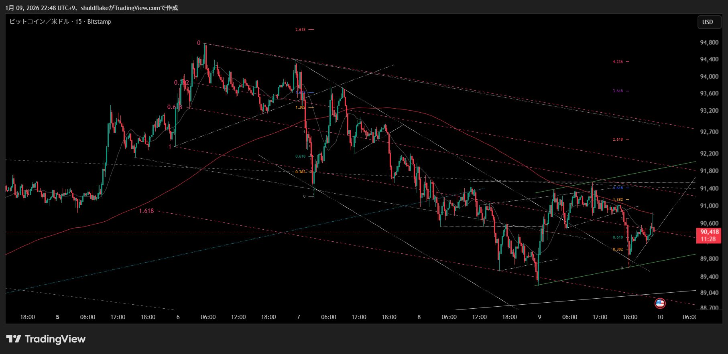Click the 94,800 price axis label

tap(709, 42)
